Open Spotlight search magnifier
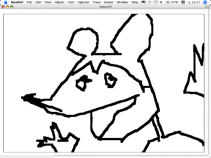This screenshot has height=158, width=211. (205, 2)
